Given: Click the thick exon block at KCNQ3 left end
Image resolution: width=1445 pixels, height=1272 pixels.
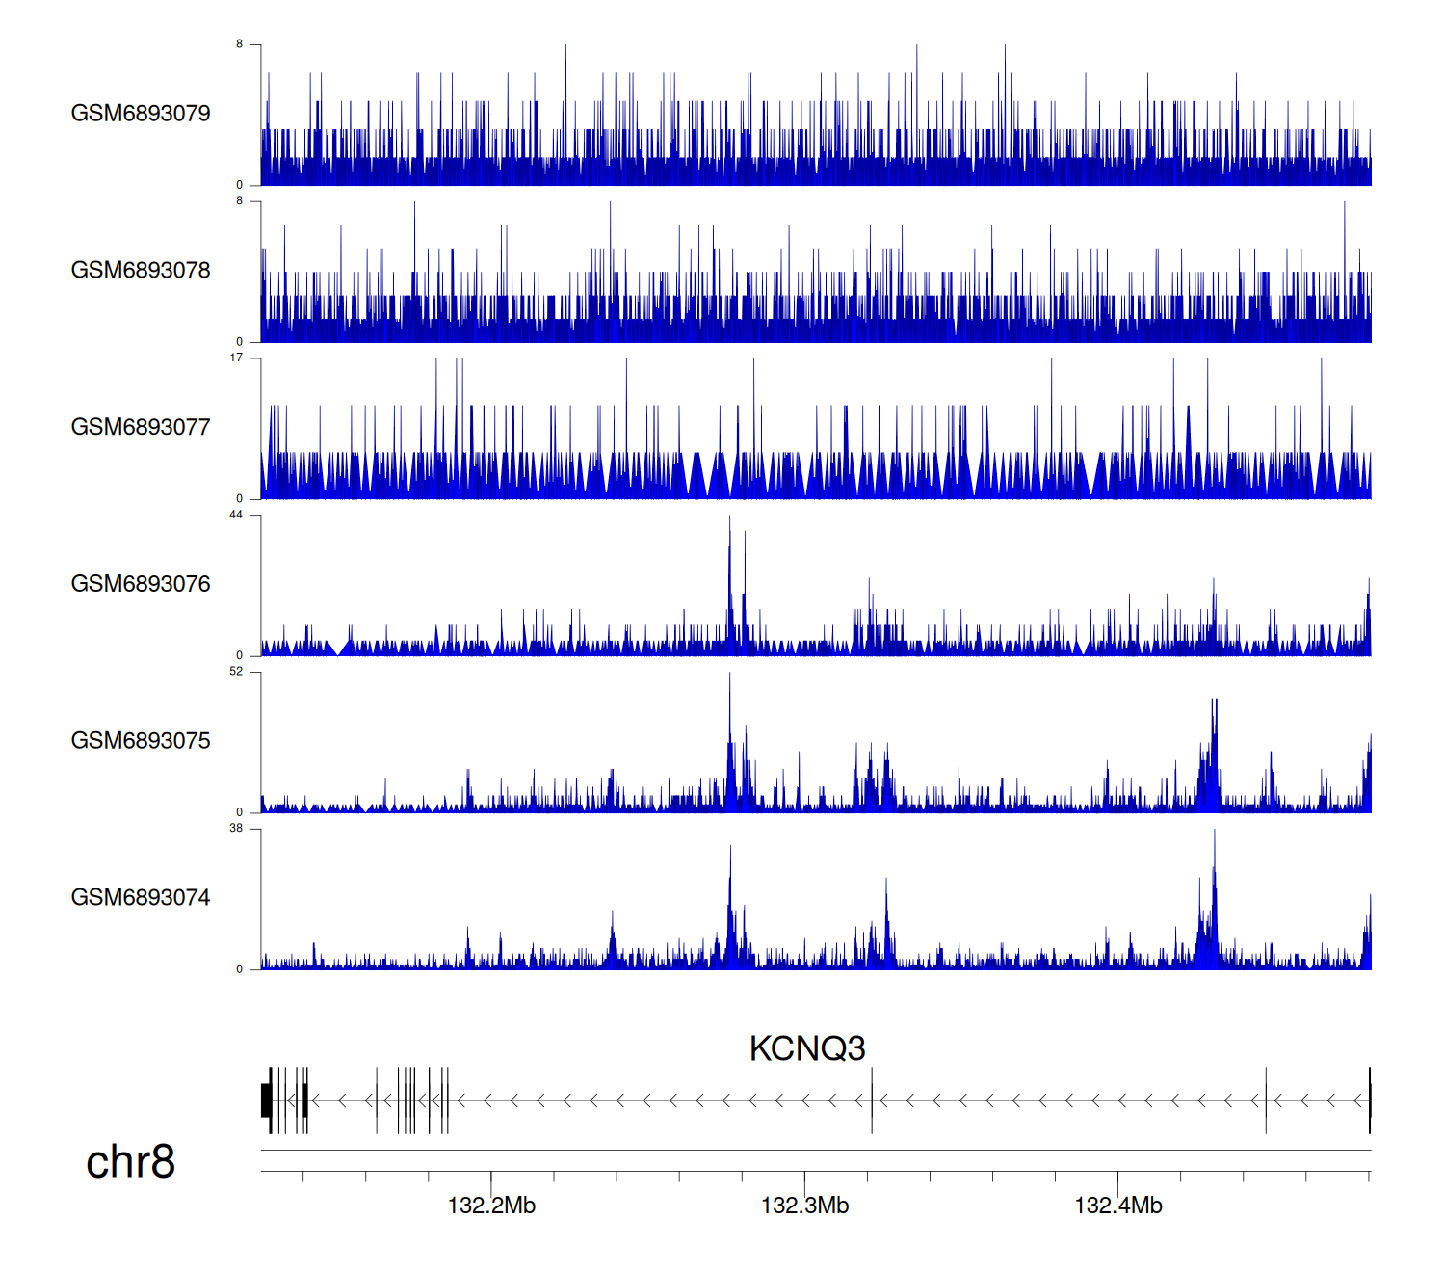Looking at the screenshot, I should [x=266, y=1100].
